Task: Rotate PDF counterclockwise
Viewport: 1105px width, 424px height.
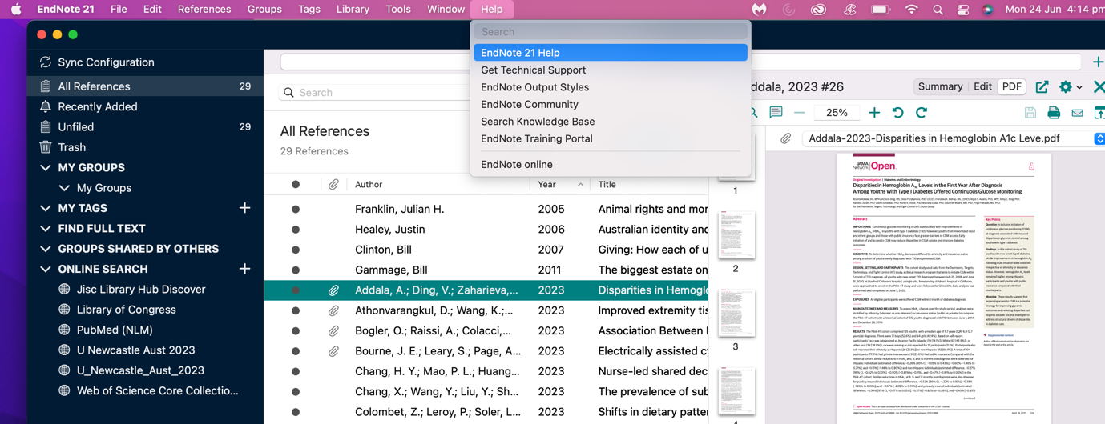Action: pos(897,113)
